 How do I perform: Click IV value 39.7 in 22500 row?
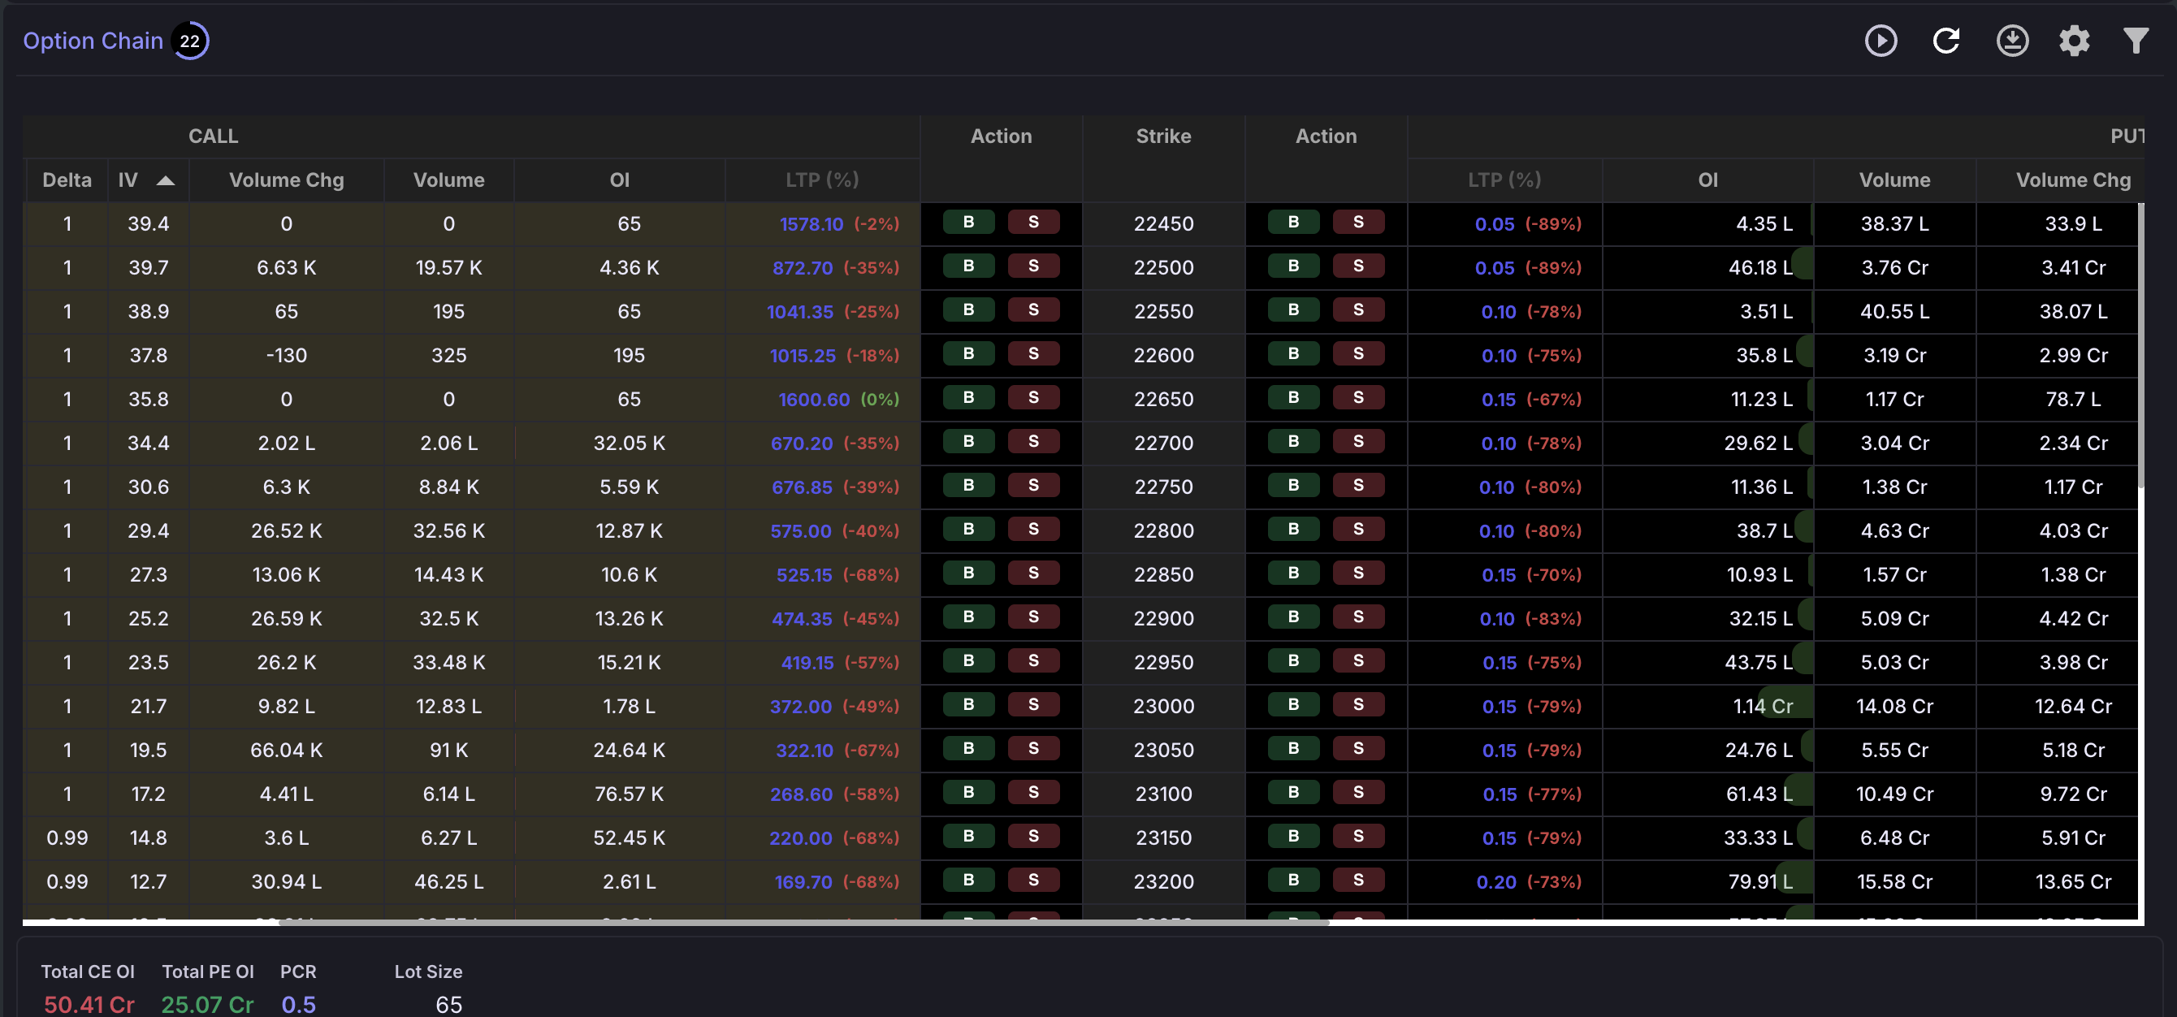[x=148, y=268]
